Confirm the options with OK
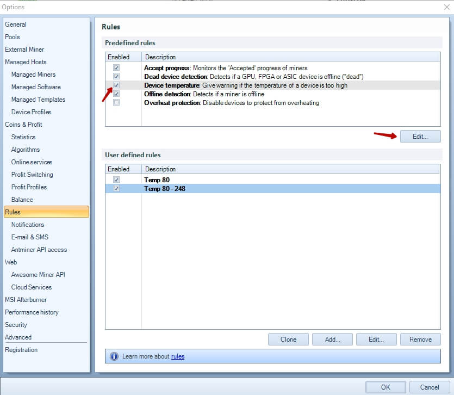This screenshot has height=395, width=454. (x=385, y=387)
